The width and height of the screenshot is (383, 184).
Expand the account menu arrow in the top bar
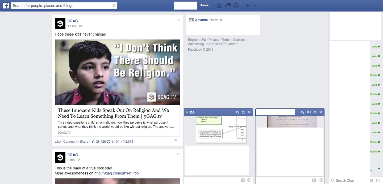point(255,6)
